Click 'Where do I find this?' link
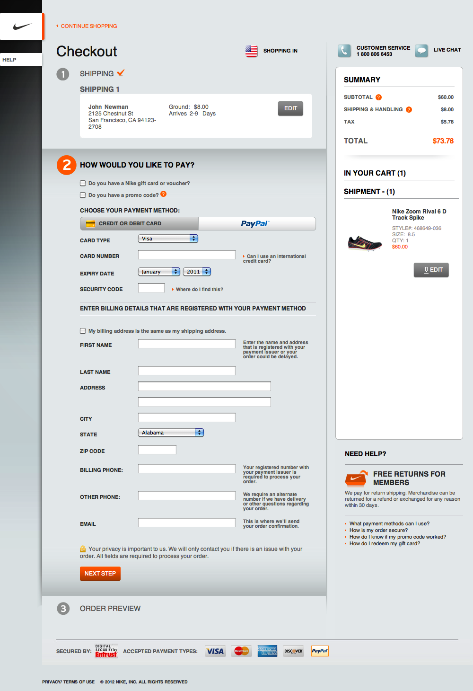The image size is (473, 691). point(199,289)
